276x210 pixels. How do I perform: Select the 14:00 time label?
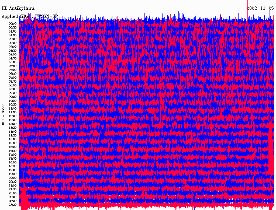coord(13,132)
